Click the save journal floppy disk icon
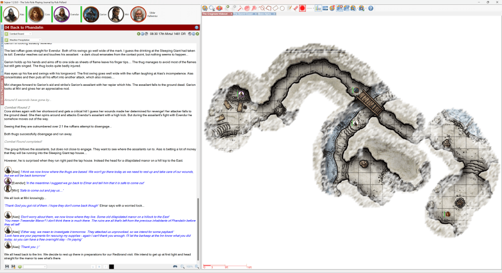This screenshot has height=273, width=502. pyautogui.click(x=7, y=267)
